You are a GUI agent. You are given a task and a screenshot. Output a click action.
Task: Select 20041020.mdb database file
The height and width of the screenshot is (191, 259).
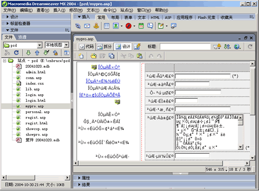tap(37, 66)
